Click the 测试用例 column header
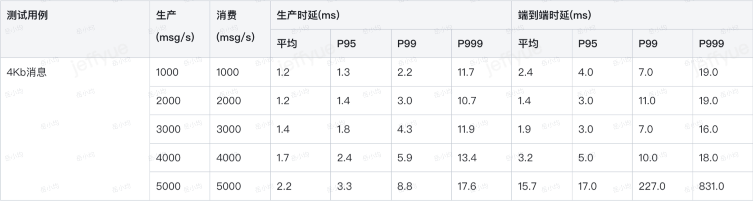The image size is (753, 201). point(27,15)
